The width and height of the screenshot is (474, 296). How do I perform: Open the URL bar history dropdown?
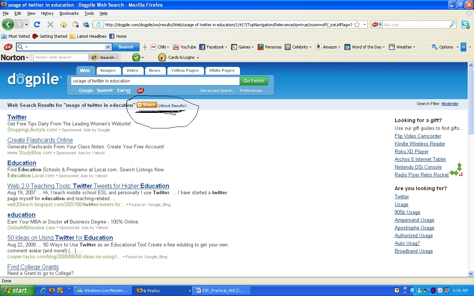click(364, 25)
